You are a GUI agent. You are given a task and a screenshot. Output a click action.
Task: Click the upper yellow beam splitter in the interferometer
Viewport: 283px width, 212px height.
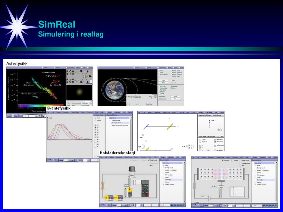tap(170, 126)
